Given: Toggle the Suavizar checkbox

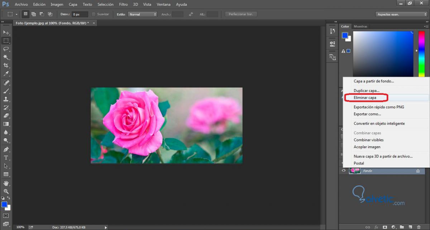Looking at the screenshot, I should click(94, 14).
